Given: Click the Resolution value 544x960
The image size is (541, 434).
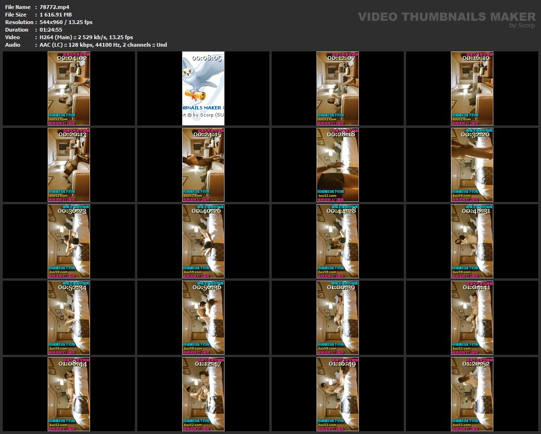Looking at the screenshot, I should point(66,22).
